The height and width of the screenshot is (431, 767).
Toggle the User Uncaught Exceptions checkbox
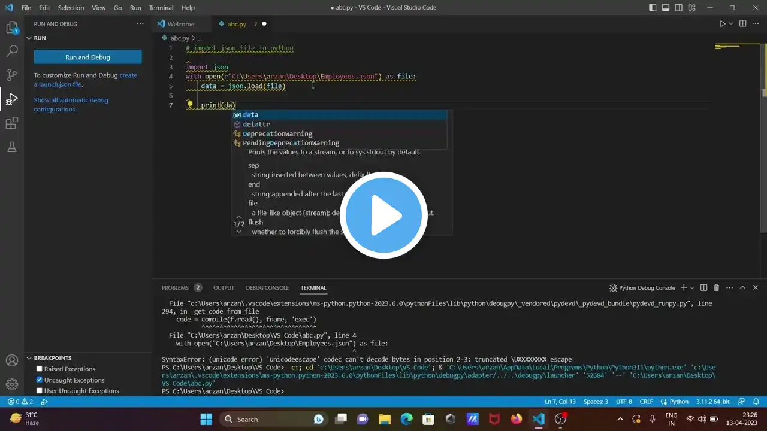40,391
